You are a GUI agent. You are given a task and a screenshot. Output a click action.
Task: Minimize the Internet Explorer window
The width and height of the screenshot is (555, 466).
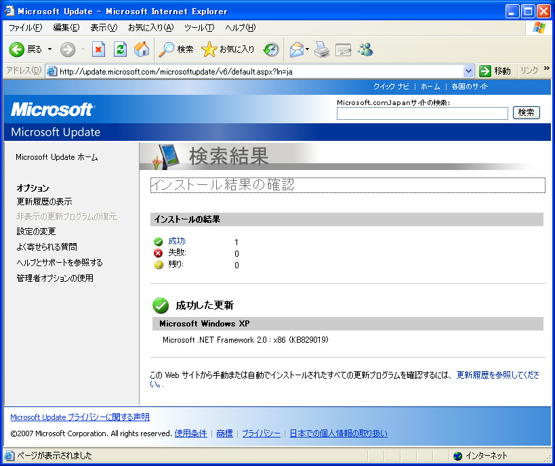512,12
